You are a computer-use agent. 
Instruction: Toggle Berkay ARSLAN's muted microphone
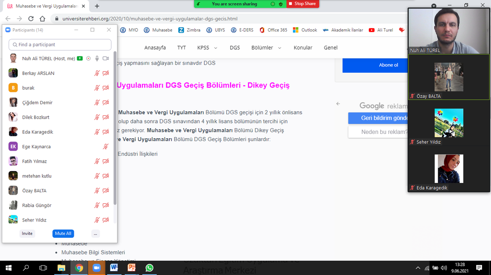click(97, 73)
